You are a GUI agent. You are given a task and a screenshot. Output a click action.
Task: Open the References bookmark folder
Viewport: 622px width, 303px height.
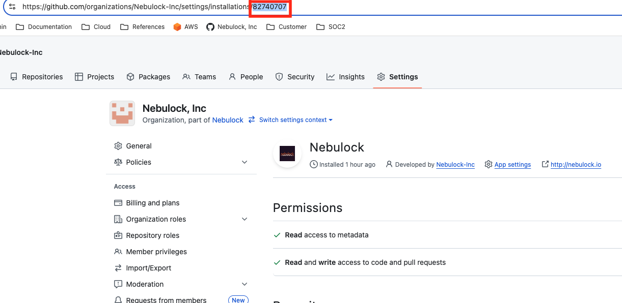[143, 27]
